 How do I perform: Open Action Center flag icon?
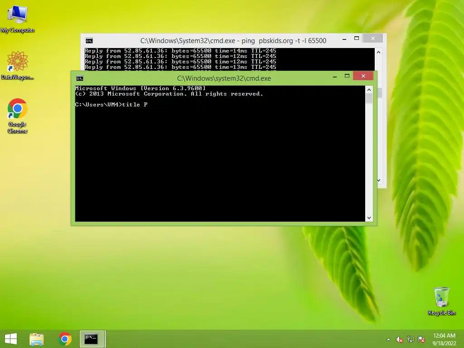pos(421,339)
